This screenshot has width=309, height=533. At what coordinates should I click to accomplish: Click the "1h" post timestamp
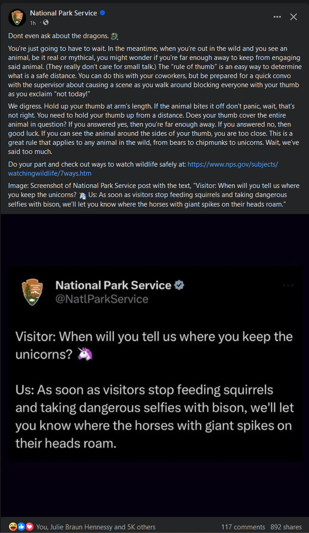33,23
